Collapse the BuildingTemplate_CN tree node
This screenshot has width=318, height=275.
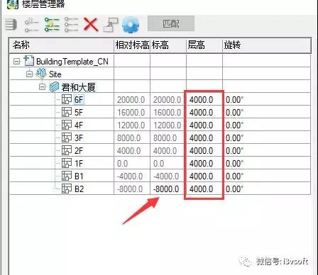click(16, 62)
